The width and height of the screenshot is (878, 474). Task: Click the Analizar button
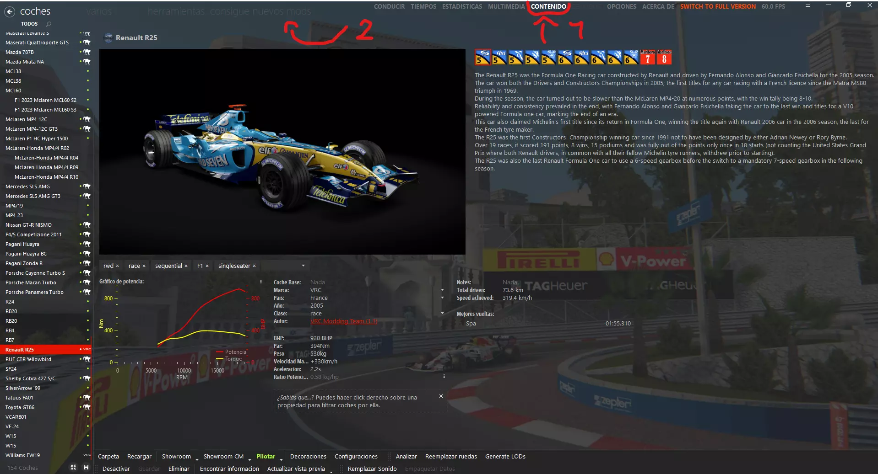[406, 456]
